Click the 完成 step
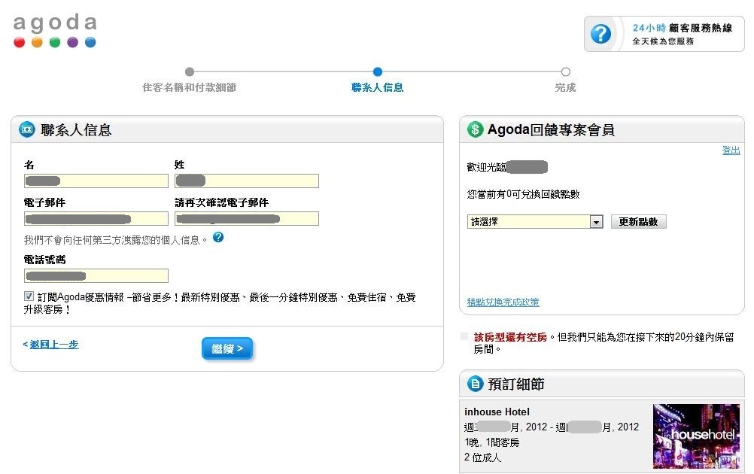The image size is (754, 474). pos(566,87)
